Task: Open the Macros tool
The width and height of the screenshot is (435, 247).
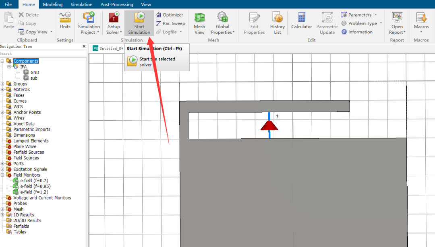Action: [421, 22]
